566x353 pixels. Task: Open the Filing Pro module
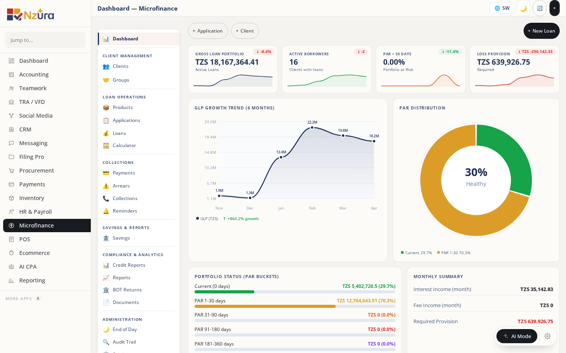pos(47,157)
